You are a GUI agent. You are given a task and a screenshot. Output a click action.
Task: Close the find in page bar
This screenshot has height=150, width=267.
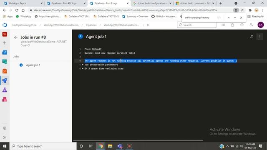(241, 17)
